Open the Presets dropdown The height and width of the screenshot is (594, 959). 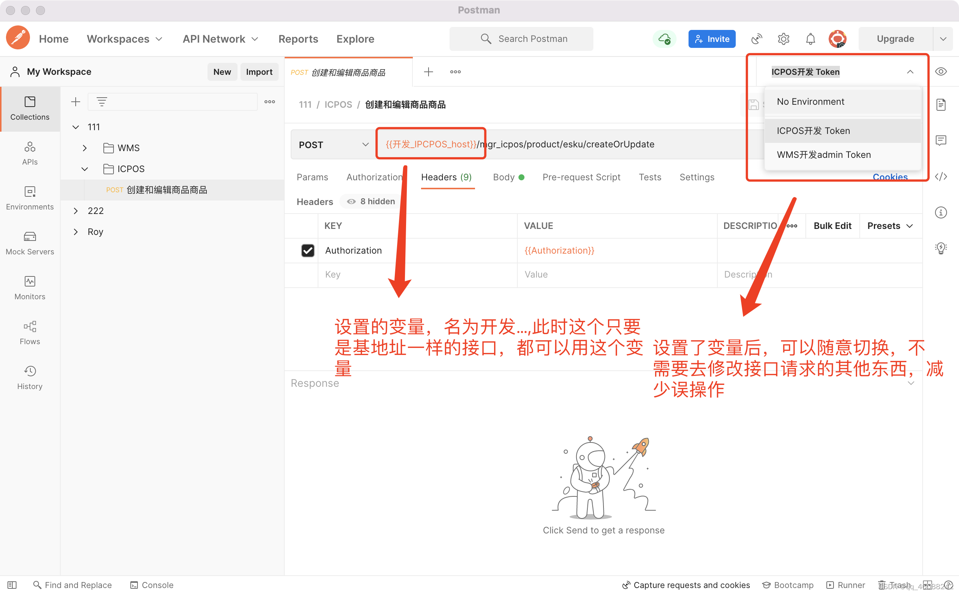[x=890, y=226]
